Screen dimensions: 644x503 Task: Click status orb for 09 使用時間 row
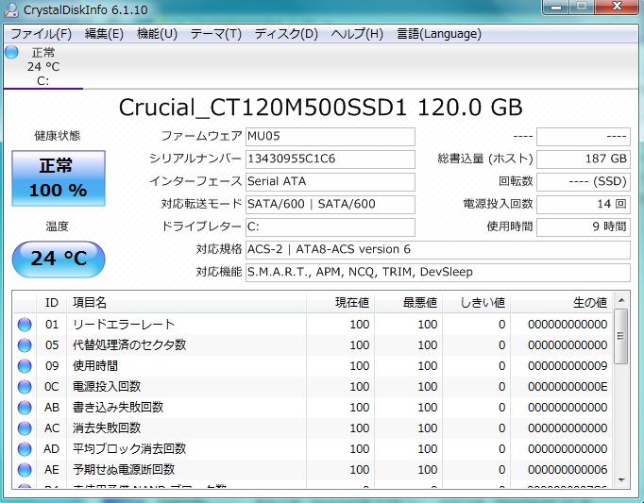tap(25, 366)
